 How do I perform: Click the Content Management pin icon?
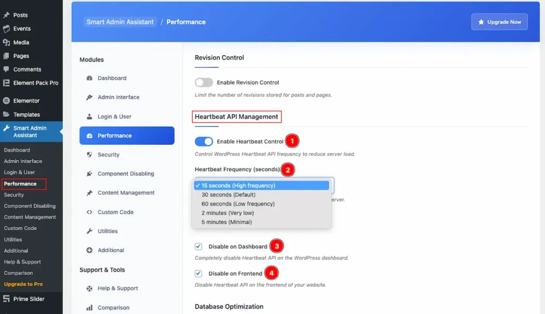click(89, 193)
